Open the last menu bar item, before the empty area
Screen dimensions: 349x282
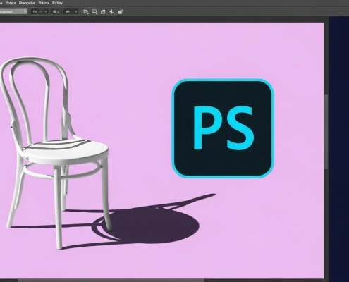[x=57, y=3]
